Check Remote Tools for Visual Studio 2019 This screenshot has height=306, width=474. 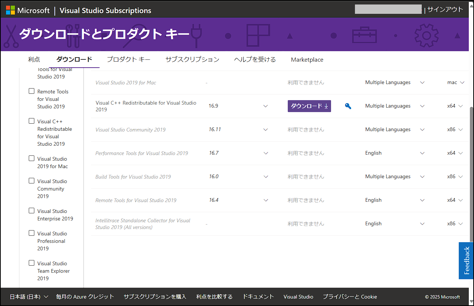(31, 91)
